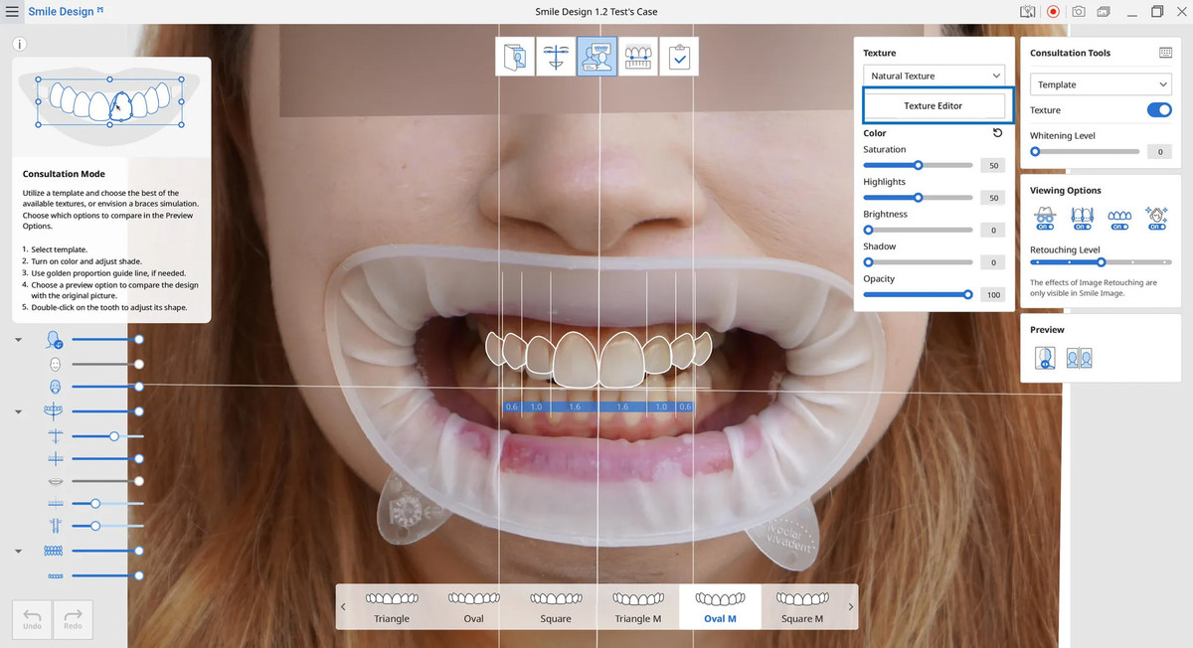Select the Oval tooth template
The image size is (1193, 648).
473,607
